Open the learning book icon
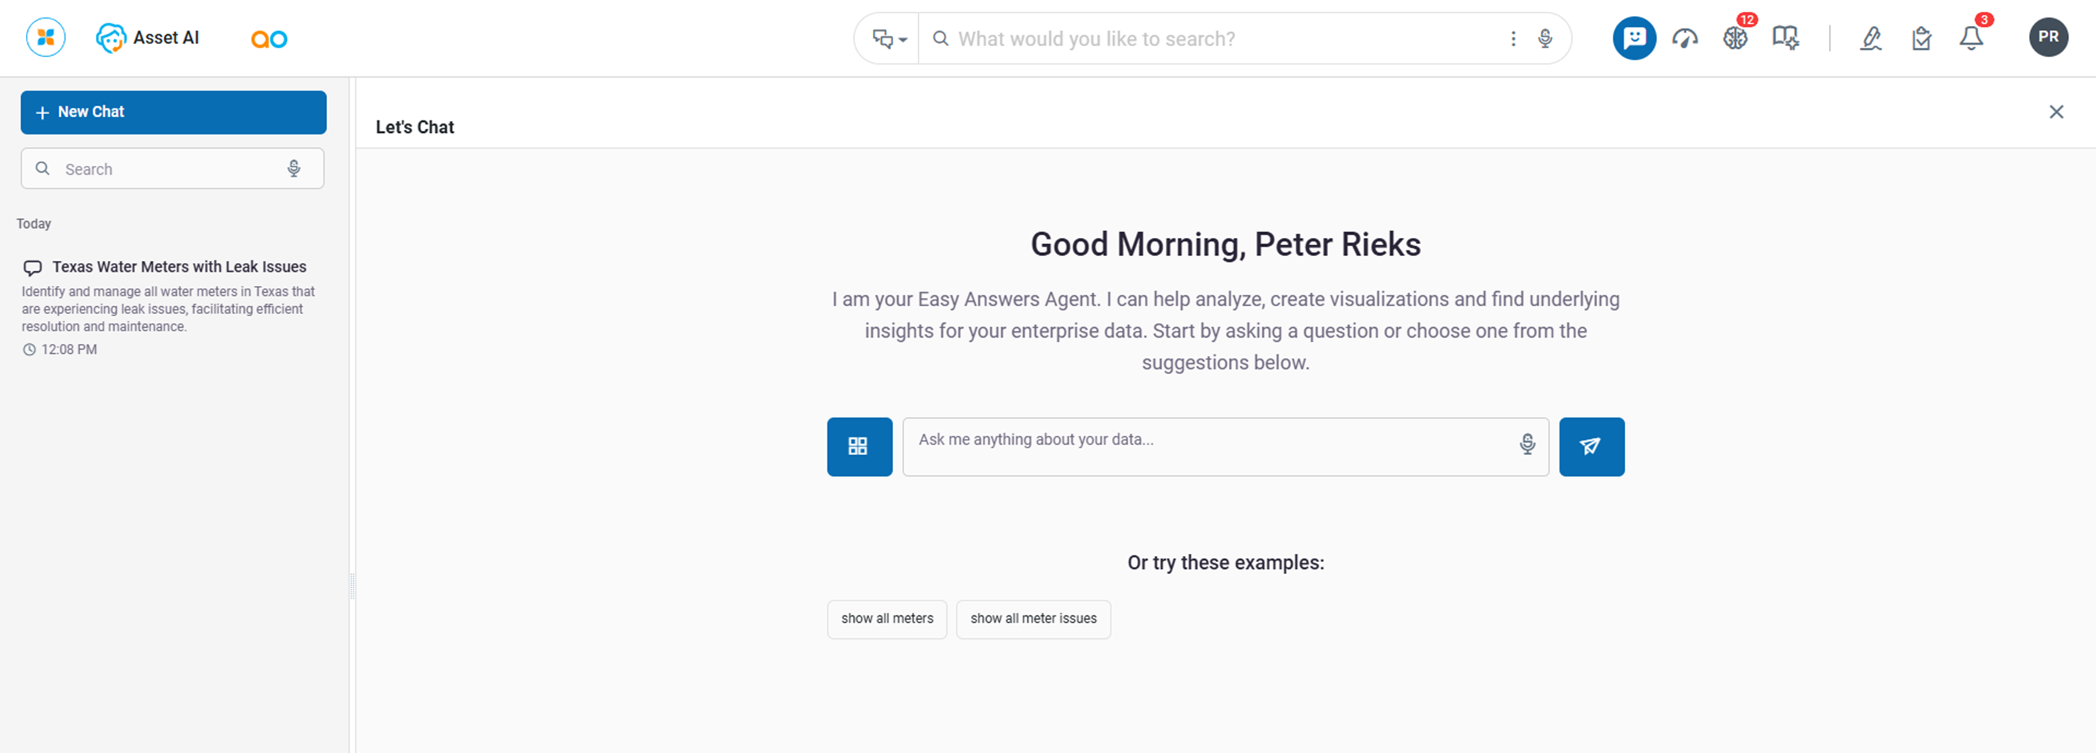This screenshot has height=753, width=2096. 1785,38
